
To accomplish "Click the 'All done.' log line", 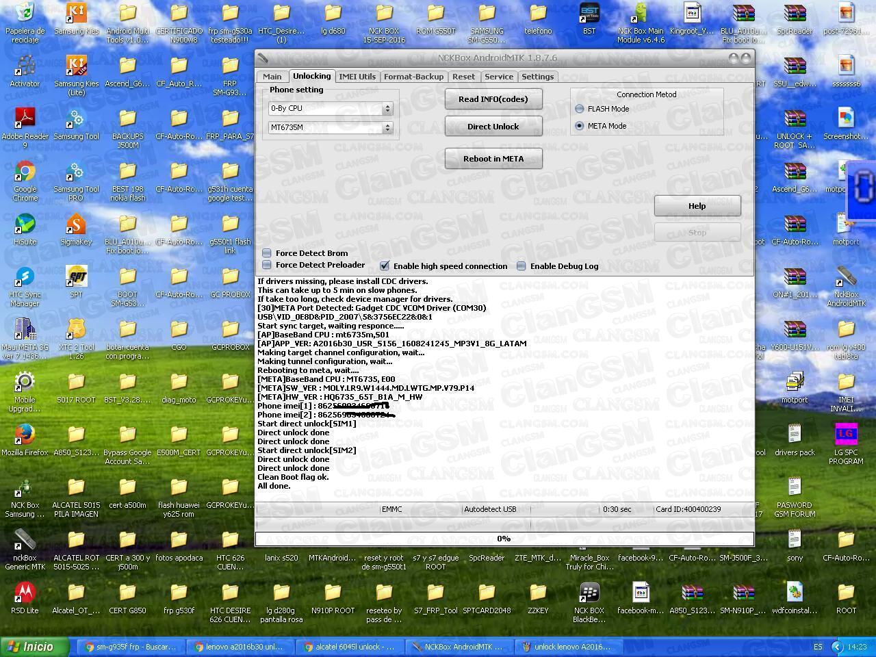I will point(274,486).
